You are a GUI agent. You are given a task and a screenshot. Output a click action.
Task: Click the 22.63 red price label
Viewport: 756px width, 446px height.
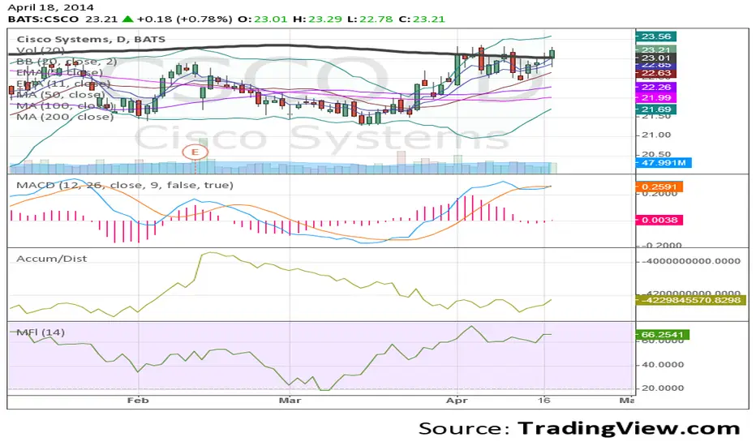656,73
